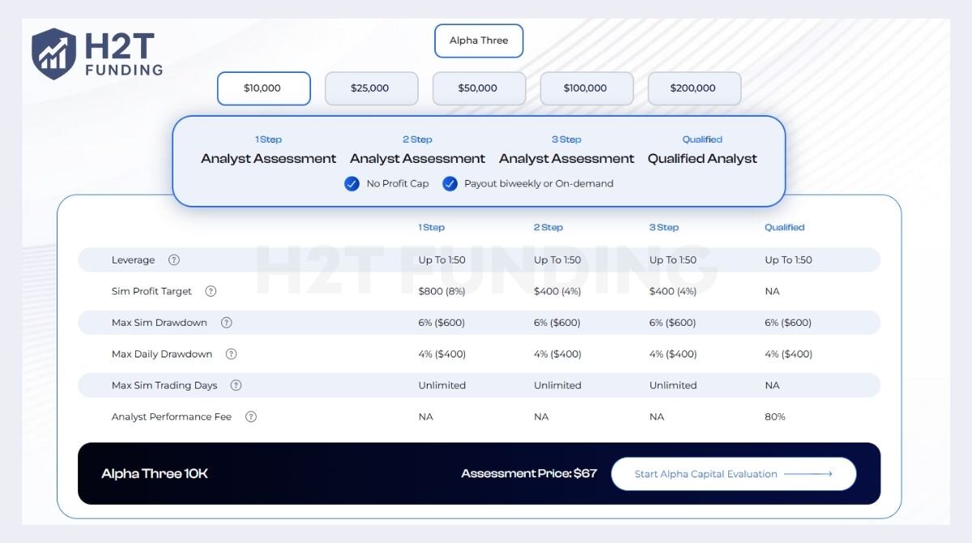Image resolution: width=972 pixels, height=543 pixels.
Task: Click the arrow on the Start Alpha Capital Evaluation button
Action: coord(808,474)
